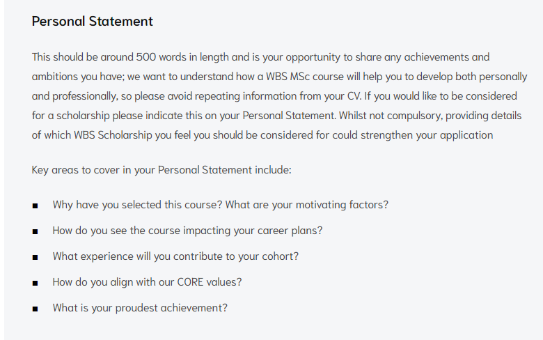Click 'CV' in the repeating information sentence

click(x=354, y=95)
